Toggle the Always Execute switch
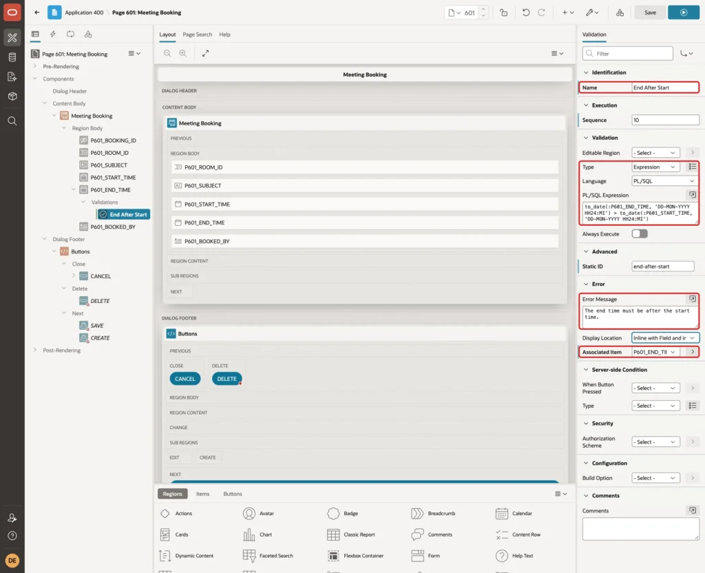The height and width of the screenshot is (573, 705). [640, 234]
